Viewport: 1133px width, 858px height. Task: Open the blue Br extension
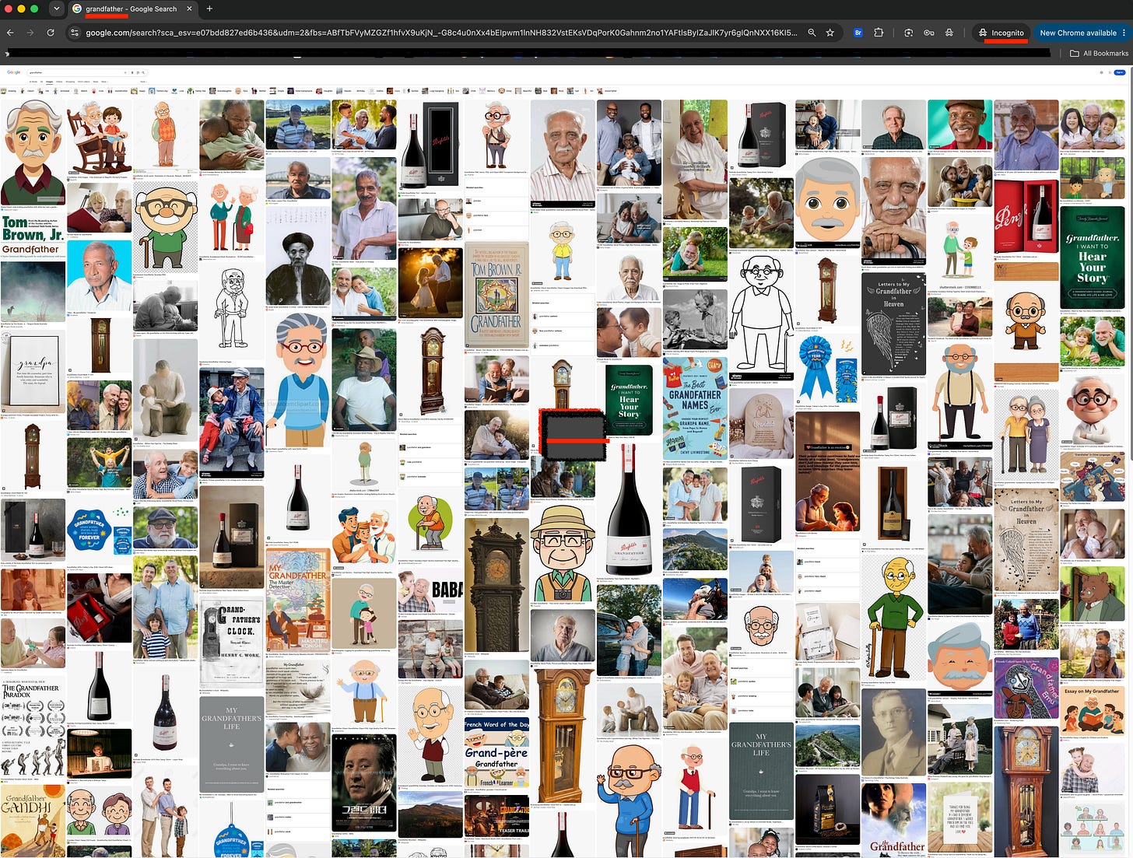click(858, 33)
